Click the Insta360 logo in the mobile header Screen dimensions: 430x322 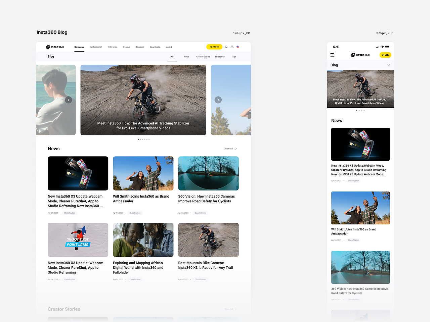coord(360,55)
